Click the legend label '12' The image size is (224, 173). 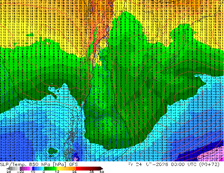(x=57, y=172)
